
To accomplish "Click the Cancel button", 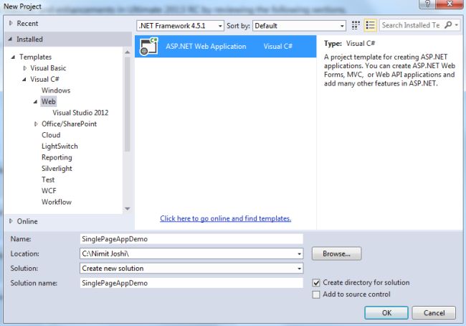I will pyautogui.click(x=434, y=312).
